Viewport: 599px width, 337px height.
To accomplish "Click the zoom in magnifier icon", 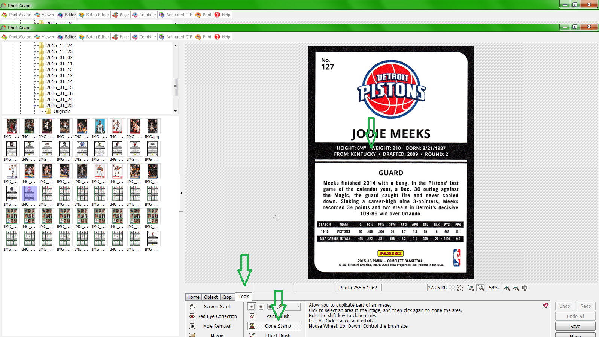I will coord(507,288).
